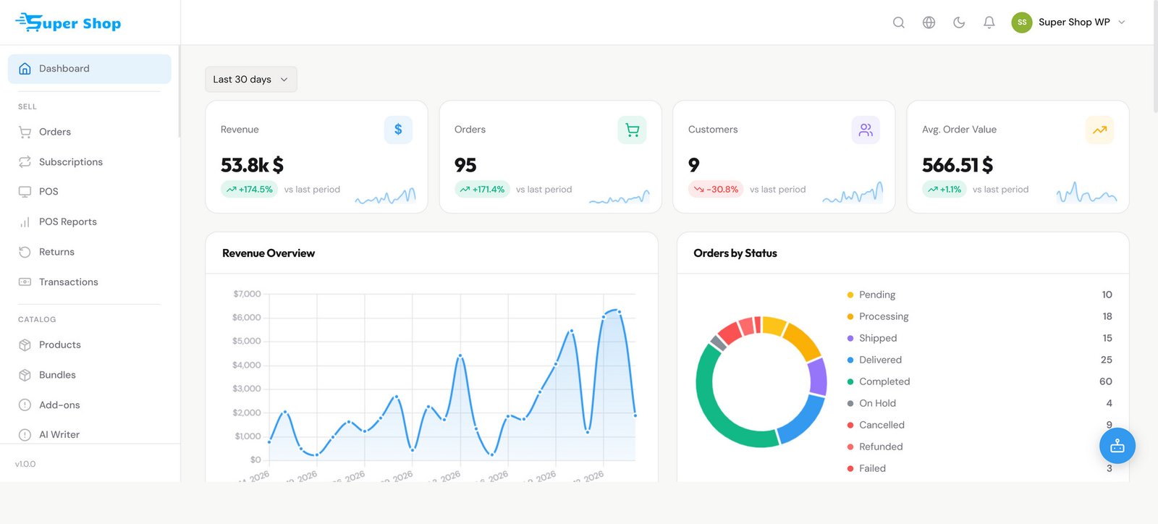Toggle dark mode moon icon
The width and height of the screenshot is (1158, 524).
[959, 22]
